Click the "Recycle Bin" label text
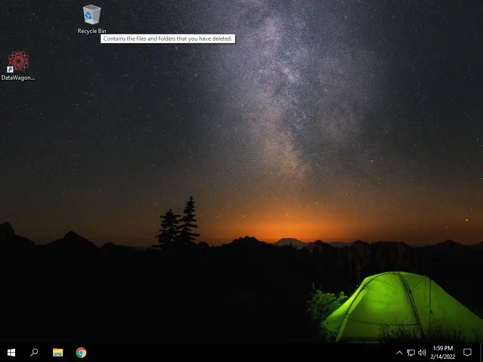The height and width of the screenshot is (362, 483). click(92, 31)
